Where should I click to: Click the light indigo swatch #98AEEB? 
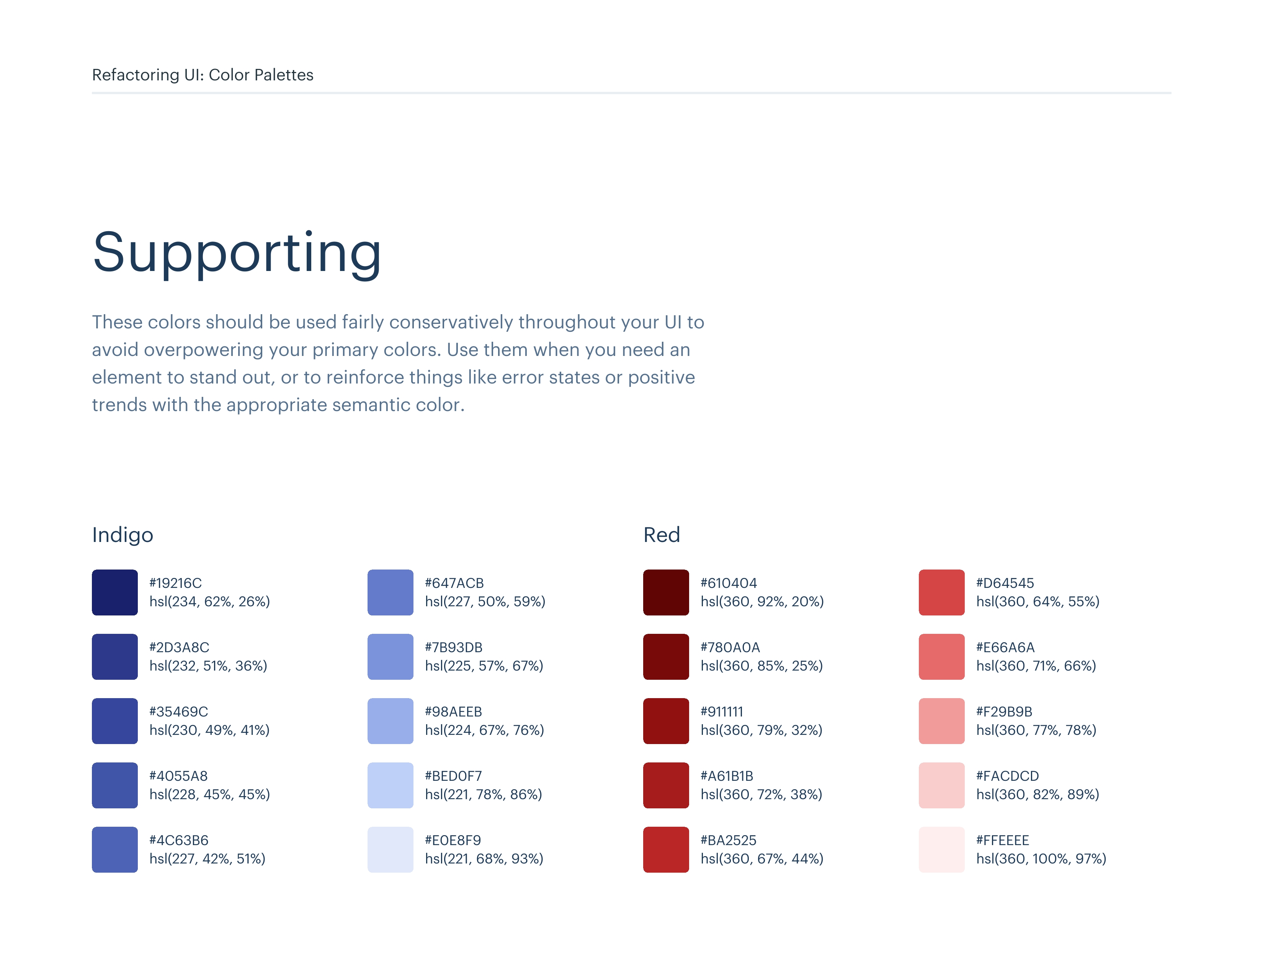(391, 720)
